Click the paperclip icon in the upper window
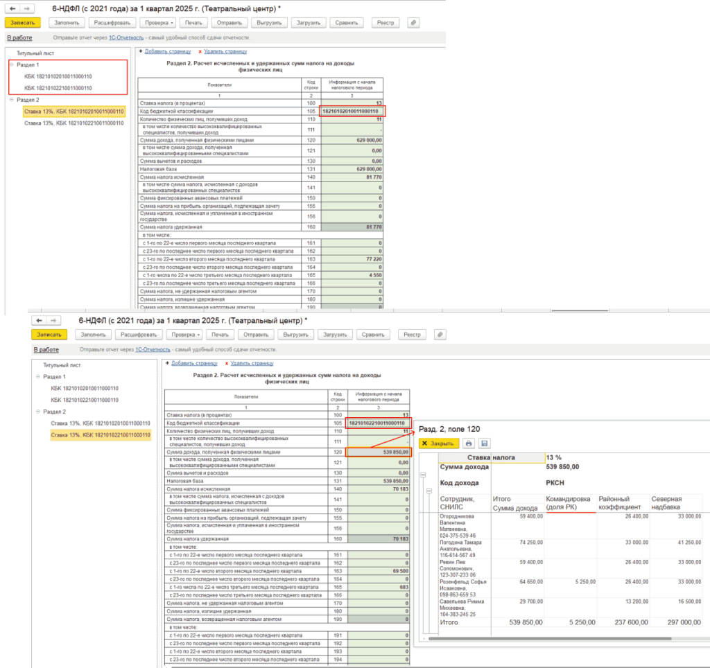This screenshot has height=668, width=710. coord(414,22)
